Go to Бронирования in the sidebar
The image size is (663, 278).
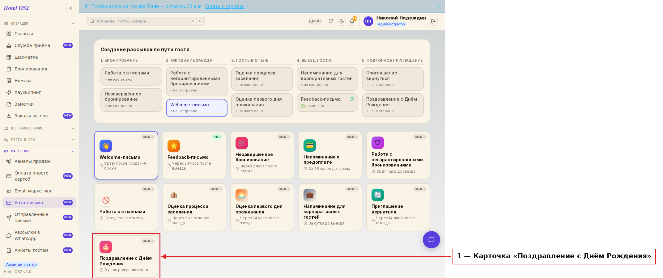tap(39, 69)
